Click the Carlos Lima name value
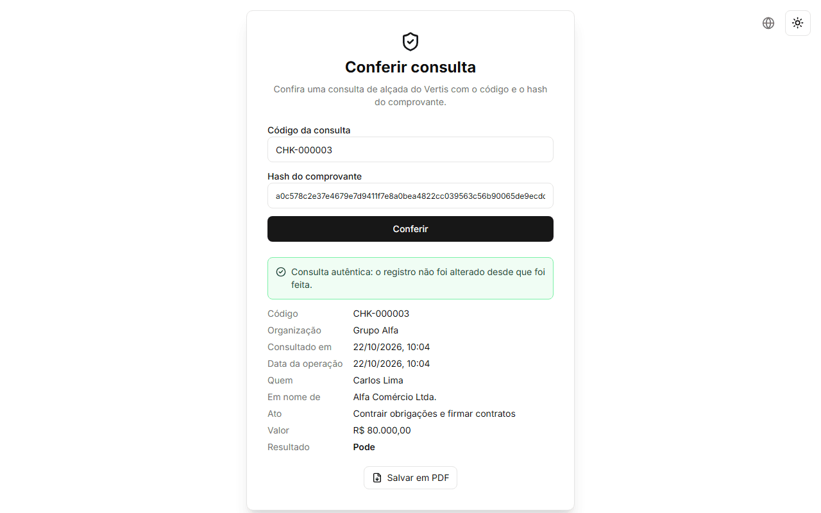Screen dimensions: 821x513 click(x=378, y=380)
